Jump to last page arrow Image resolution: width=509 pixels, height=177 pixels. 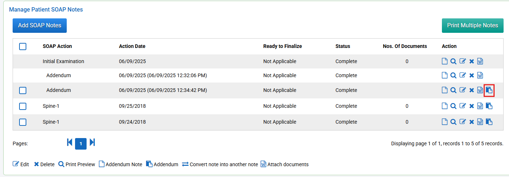92,142
